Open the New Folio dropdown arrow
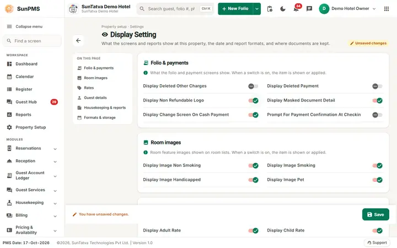 click(x=257, y=9)
